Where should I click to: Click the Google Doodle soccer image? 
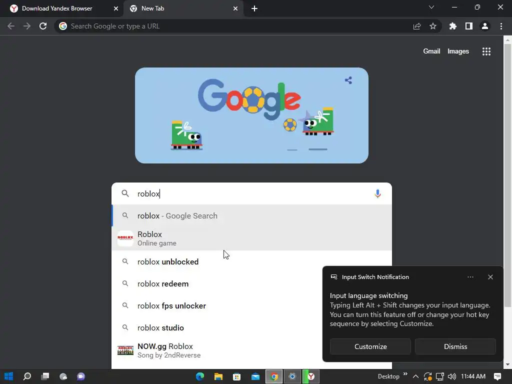coord(252,115)
